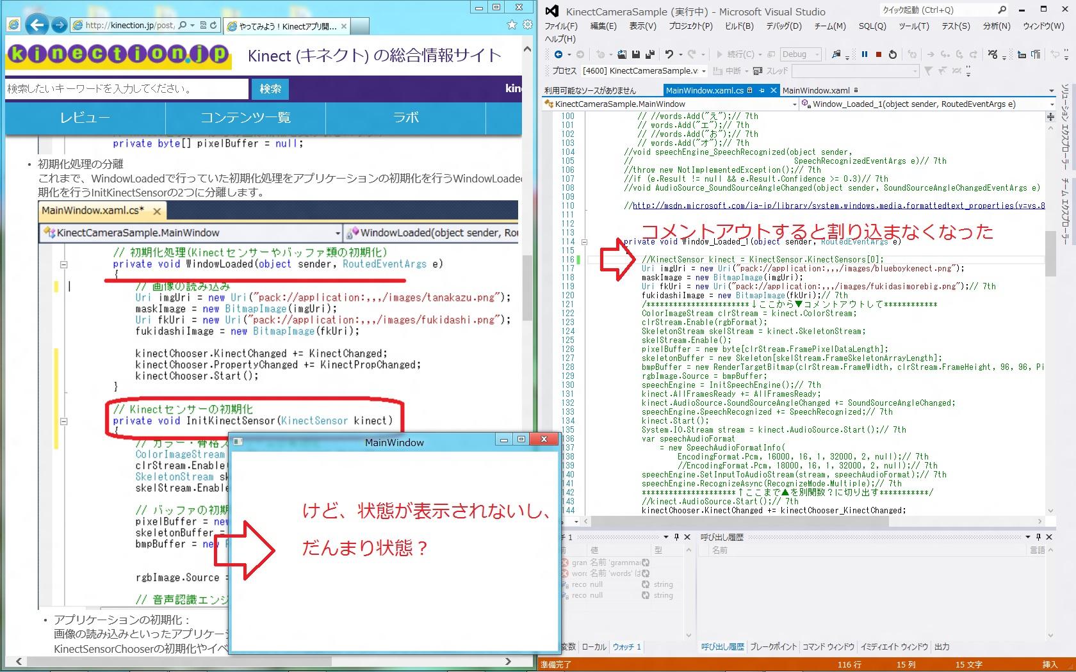This screenshot has height=672, width=1076.
Task: Click the single-disk Save icon in Visual Studio
Action: tap(636, 54)
